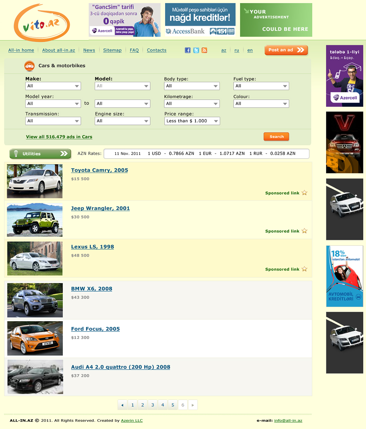Go to page 3 of results
Screen dimensions: 366x429
(x=153, y=405)
